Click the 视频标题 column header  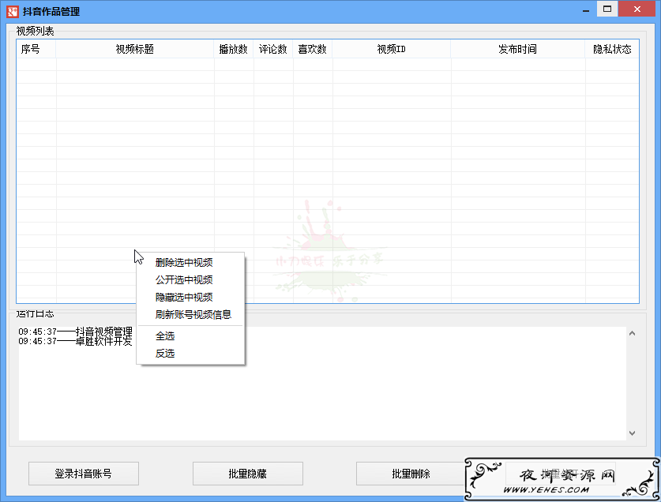[135, 49]
